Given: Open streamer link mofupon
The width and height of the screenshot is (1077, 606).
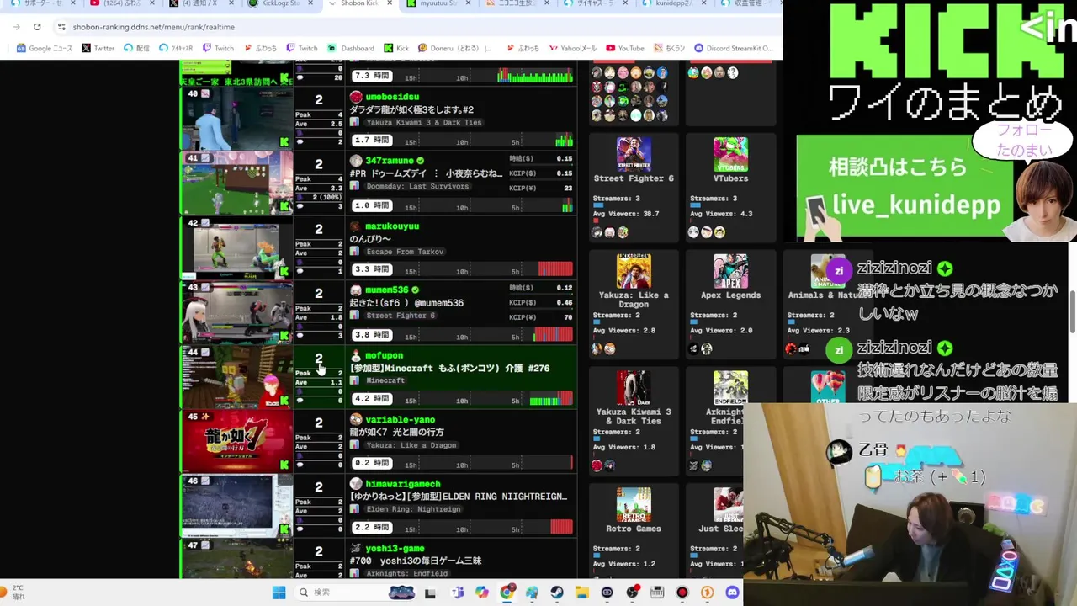Looking at the screenshot, I should click(x=384, y=355).
